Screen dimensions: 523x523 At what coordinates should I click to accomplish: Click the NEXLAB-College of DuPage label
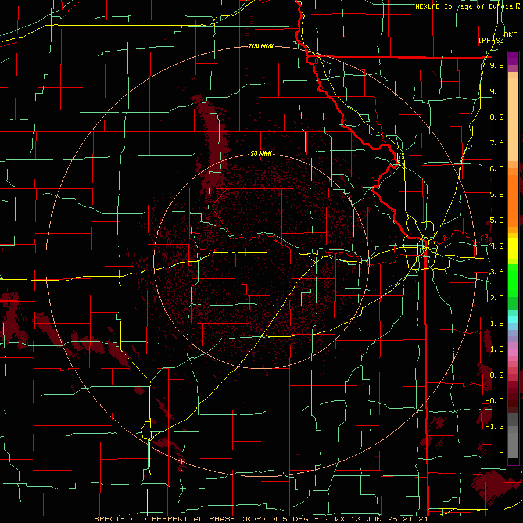[x=465, y=6]
